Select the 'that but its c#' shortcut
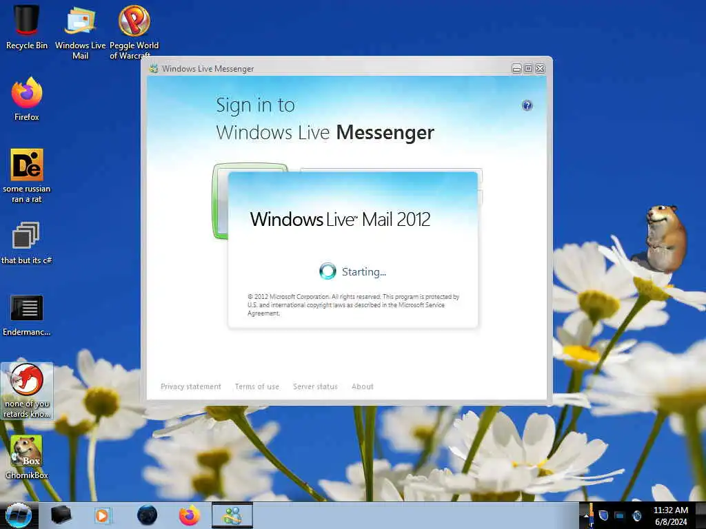Screen dimensions: 706x529 [x=27, y=243]
